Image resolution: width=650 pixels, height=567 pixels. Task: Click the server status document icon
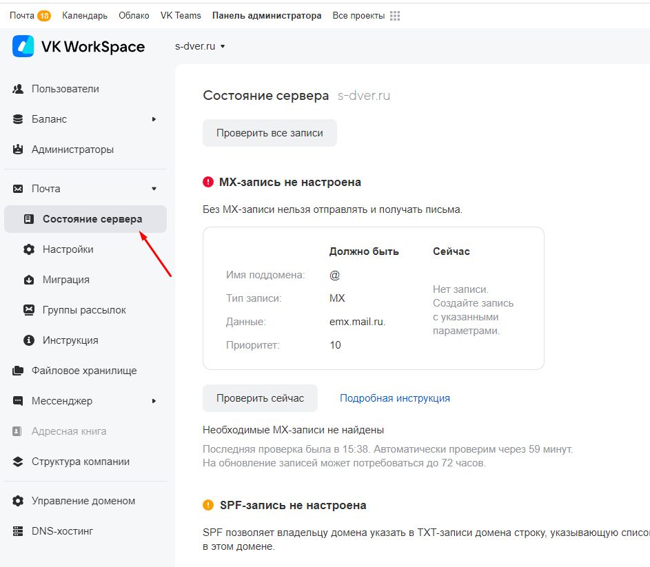pyautogui.click(x=28, y=219)
